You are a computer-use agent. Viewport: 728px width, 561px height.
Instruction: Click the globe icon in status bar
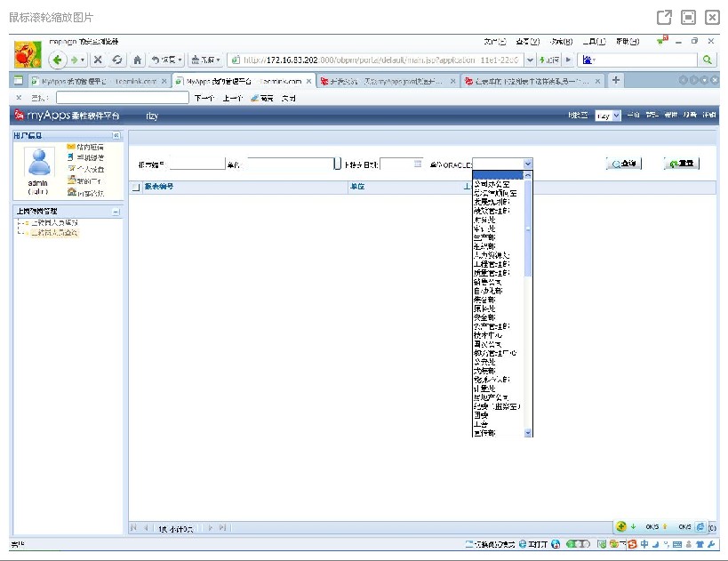(556, 544)
